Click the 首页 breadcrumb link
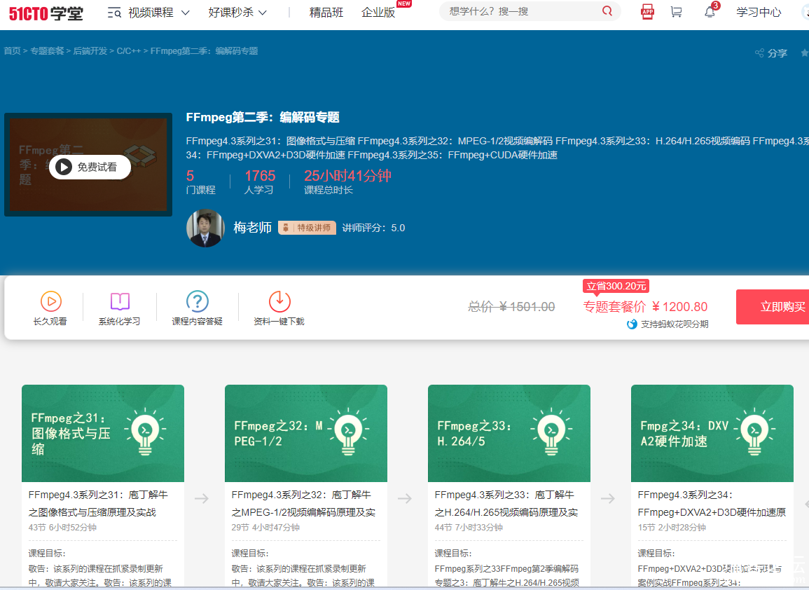809x590 pixels. (13, 50)
